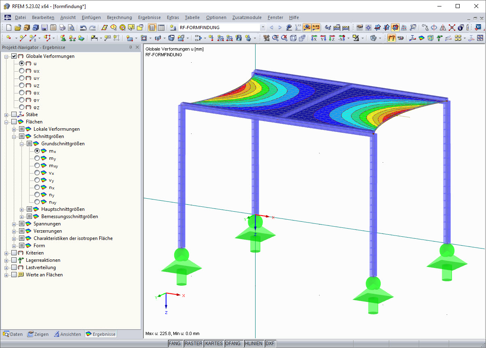Viewport: 486px width, 348px height.
Task: Click the red X delete icon
Action: 452,28
